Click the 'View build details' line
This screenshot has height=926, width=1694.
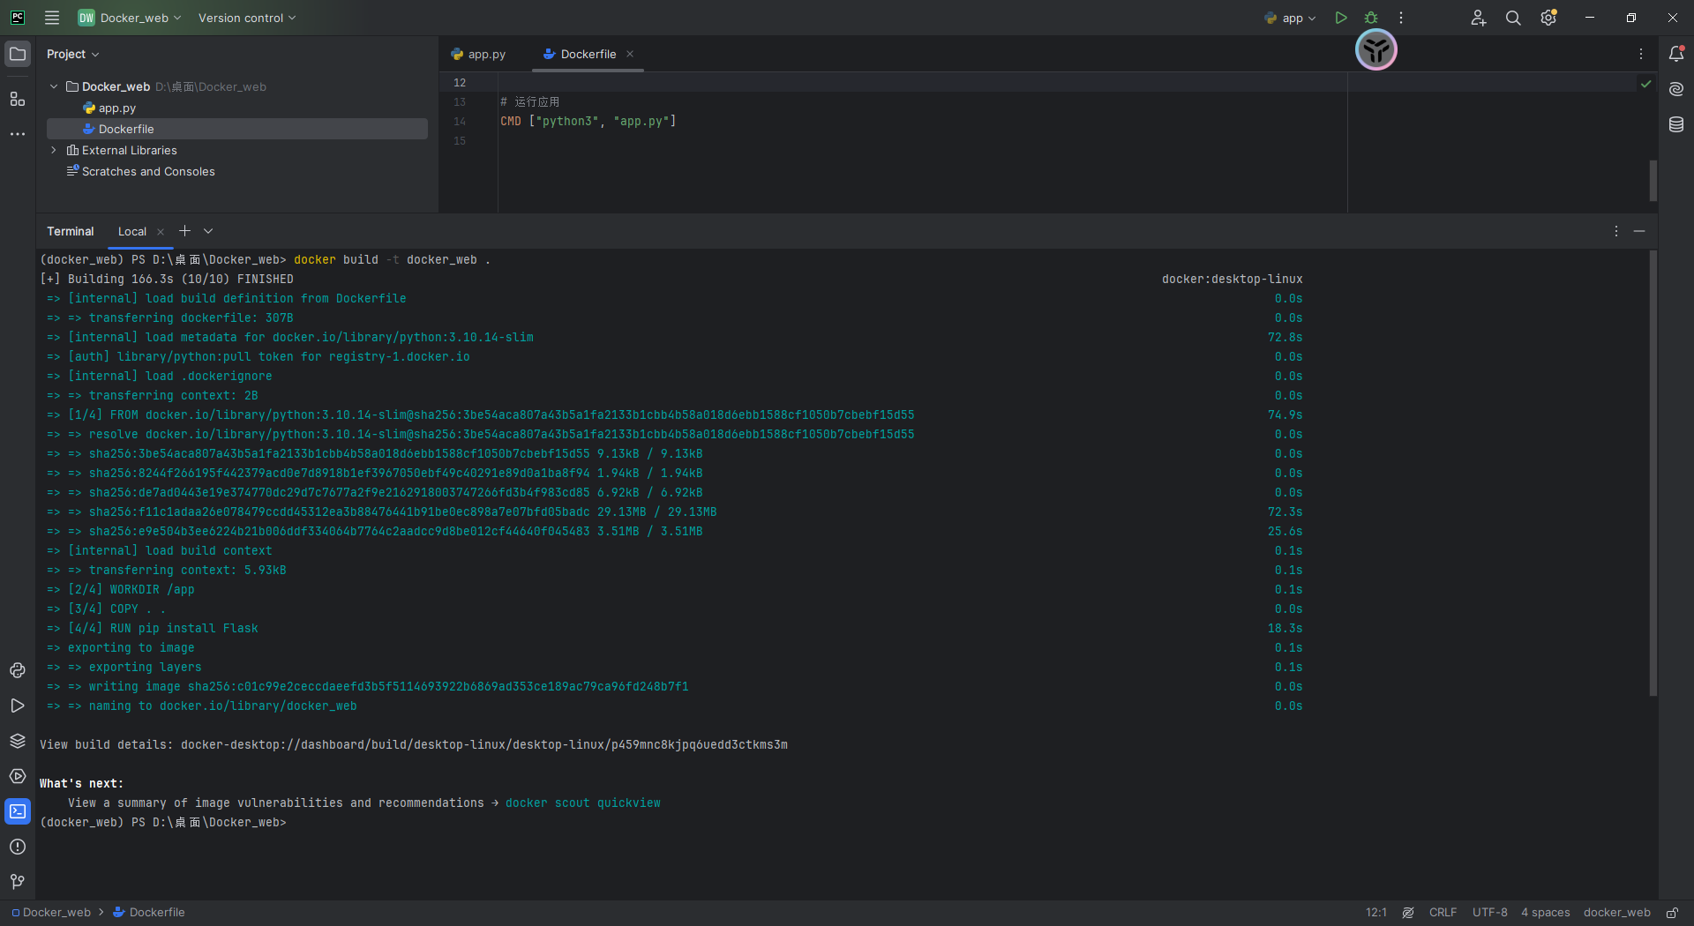point(414,744)
